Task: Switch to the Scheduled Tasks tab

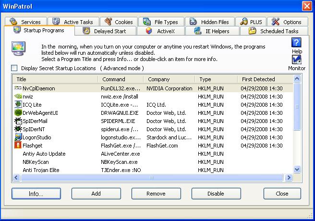Action: point(274,31)
